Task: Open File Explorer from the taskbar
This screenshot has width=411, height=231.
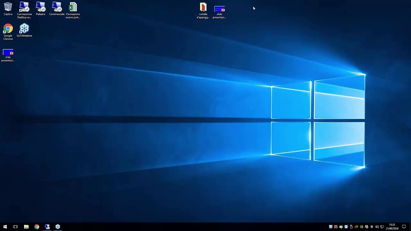Action: pyautogui.click(x=26, y=227)
